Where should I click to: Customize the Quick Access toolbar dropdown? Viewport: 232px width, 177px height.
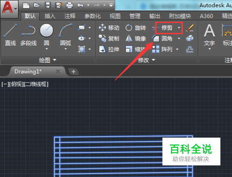click(x=111, y=6)
